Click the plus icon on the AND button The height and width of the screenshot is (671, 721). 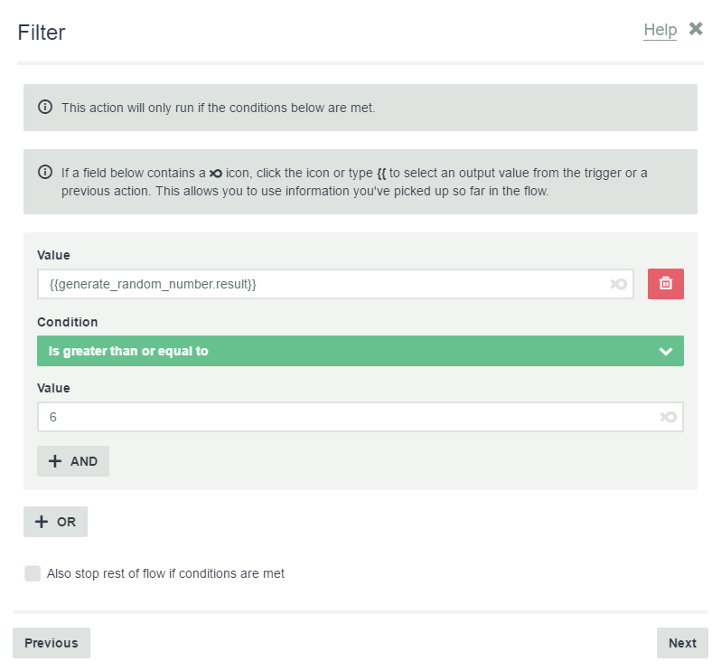(55, 461)
